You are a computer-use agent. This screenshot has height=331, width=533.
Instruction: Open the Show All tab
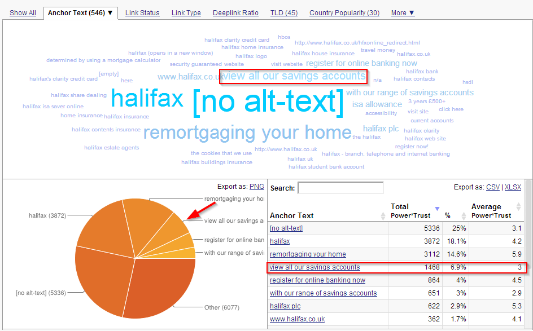click(23, 13)
